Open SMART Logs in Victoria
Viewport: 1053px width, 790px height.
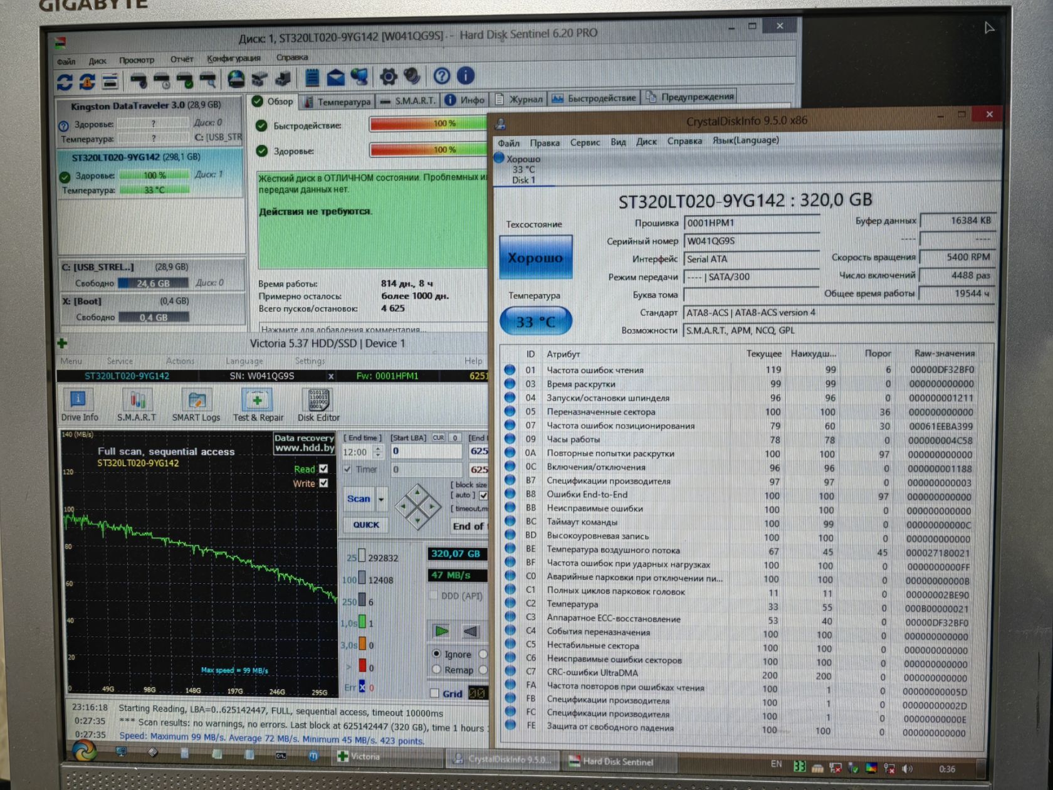[196, 405]
